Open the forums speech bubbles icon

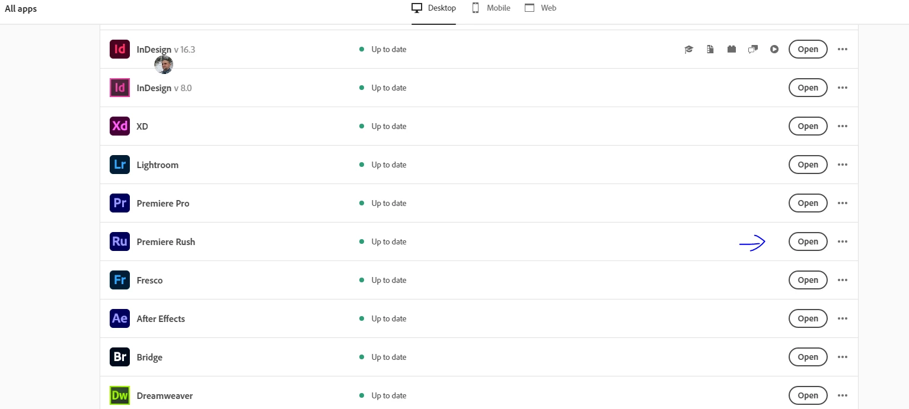point(753,49)
